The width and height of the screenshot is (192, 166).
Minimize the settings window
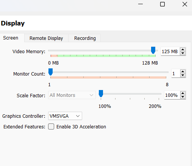click(140, 4)
